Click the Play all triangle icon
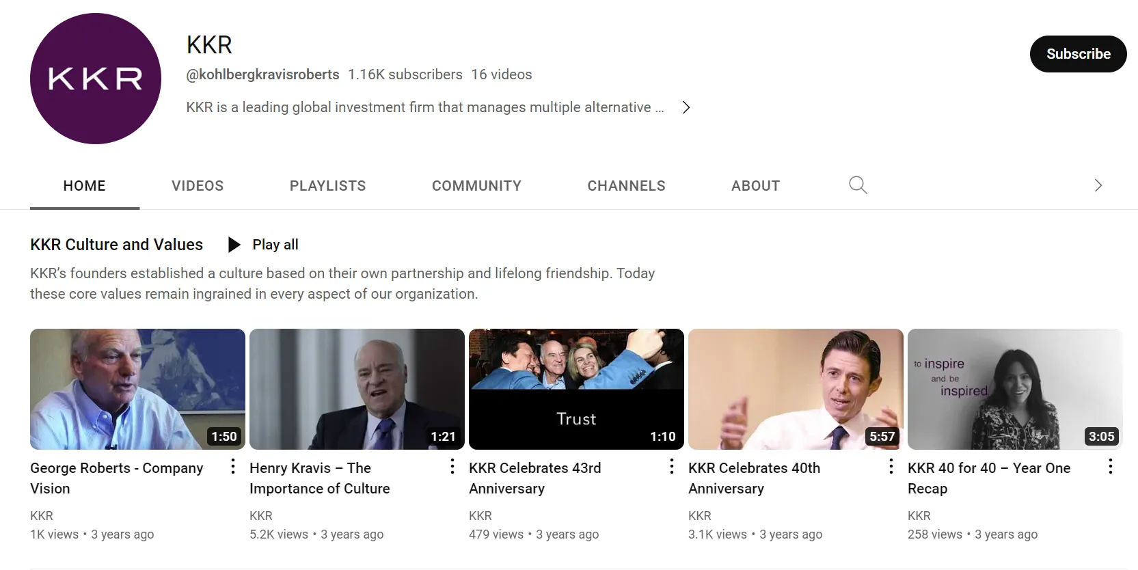 (x=234, y=245)
